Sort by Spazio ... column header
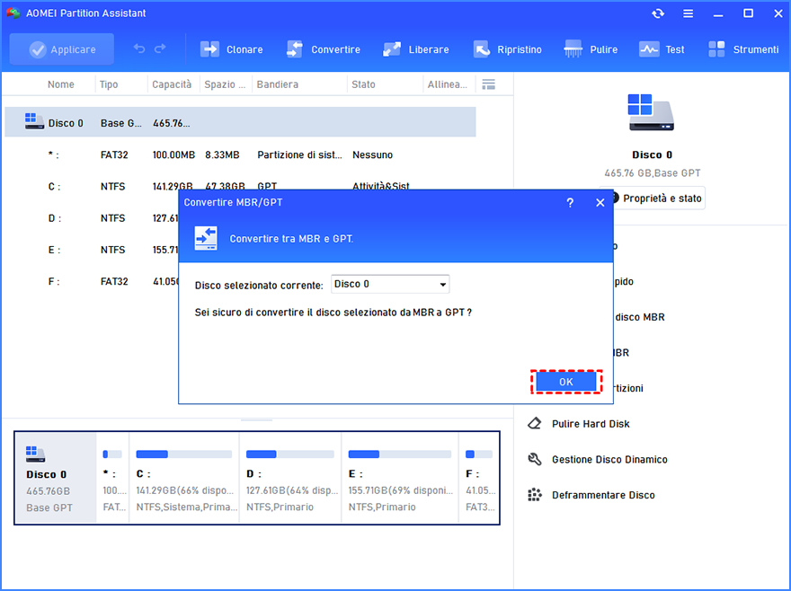This screenshot has height=591, width=791. click(225, 84)
